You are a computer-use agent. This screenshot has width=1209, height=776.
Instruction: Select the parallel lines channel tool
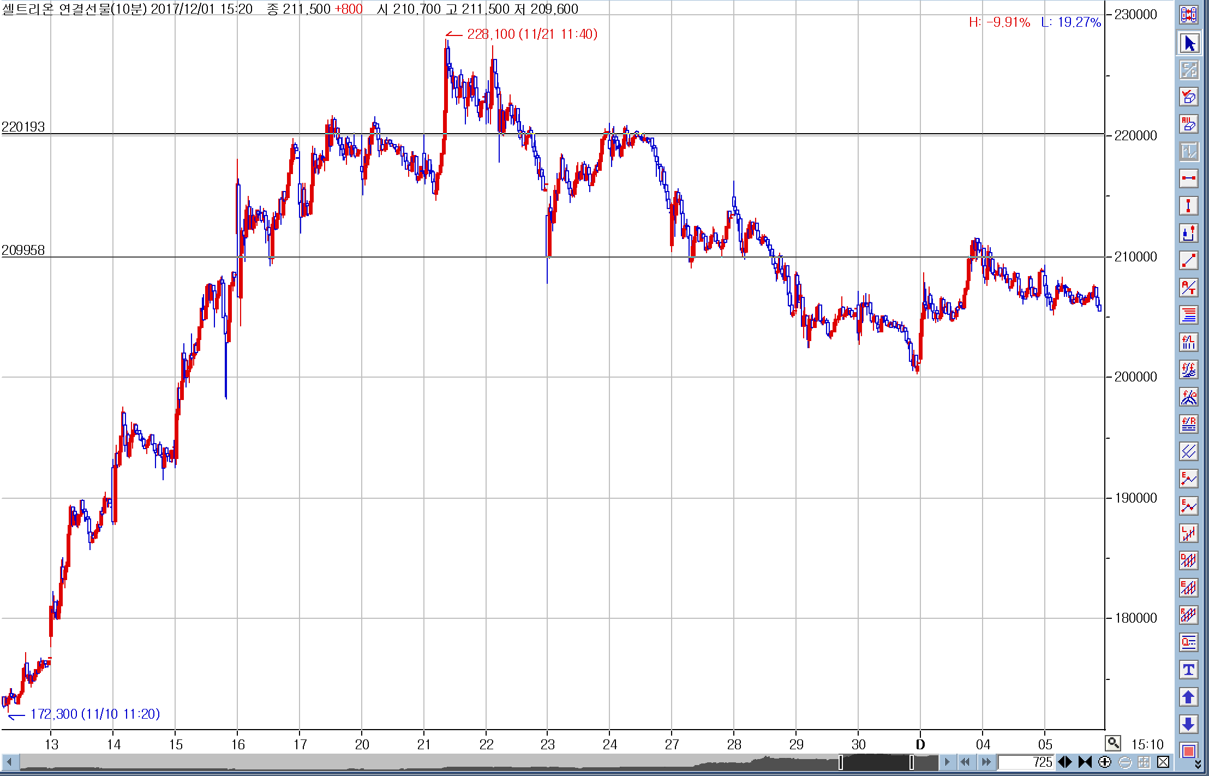point(1189,451)
